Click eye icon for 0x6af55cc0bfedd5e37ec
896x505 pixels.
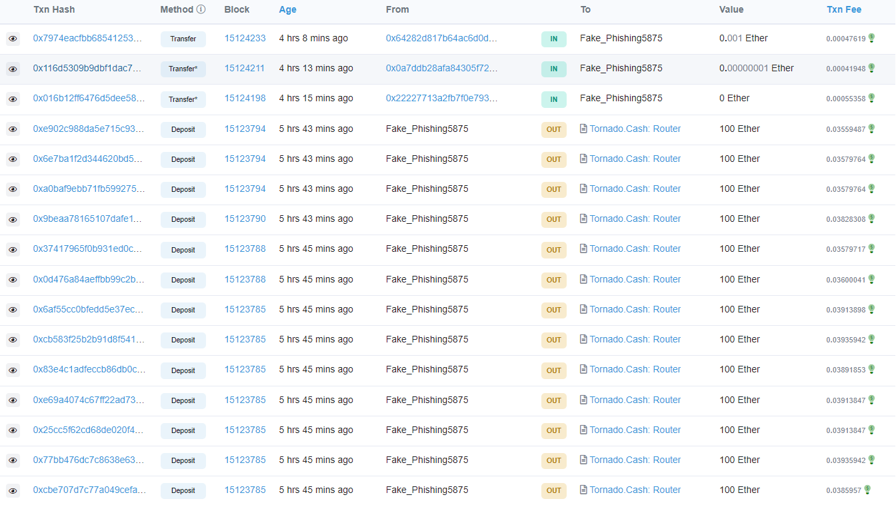click(13, 310)
